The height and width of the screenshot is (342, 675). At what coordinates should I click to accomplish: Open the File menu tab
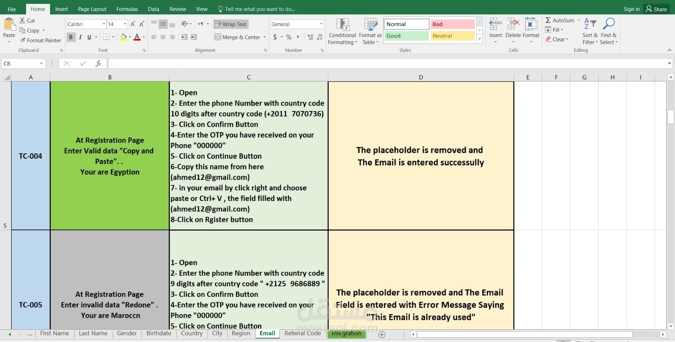12,9
